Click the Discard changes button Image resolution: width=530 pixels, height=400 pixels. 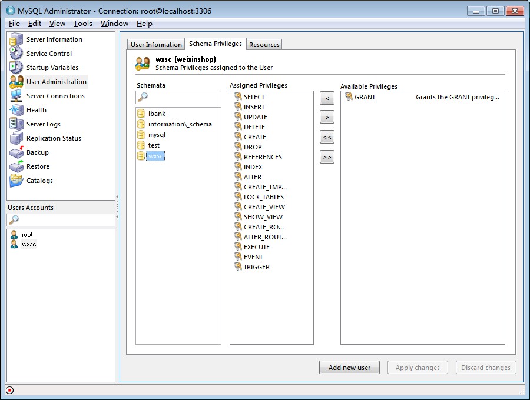pyautogui.click(x=486, y=368)
